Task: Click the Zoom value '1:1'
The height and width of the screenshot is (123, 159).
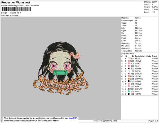Action: pyautogui.click(x=153, y=12)
